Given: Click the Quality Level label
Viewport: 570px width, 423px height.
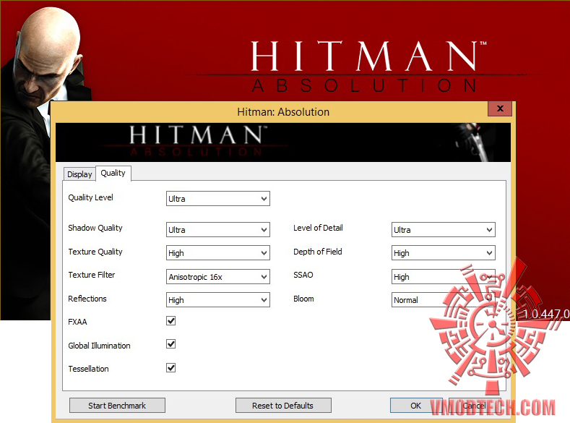Looking at the screenshot, I should pyautogui.click(x=90, y=197).
